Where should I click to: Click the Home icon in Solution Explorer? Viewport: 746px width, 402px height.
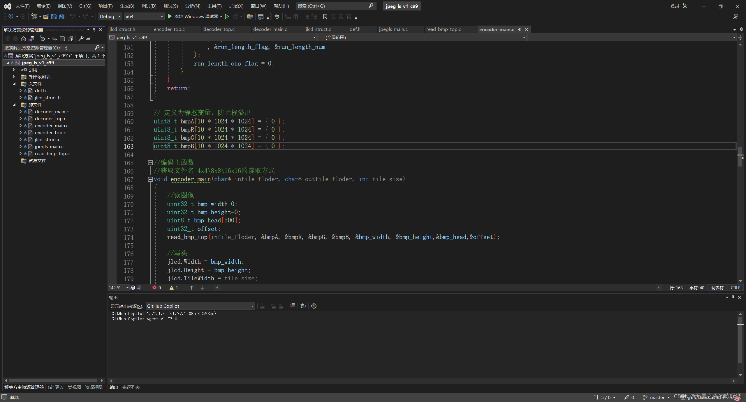pos(24,39)
